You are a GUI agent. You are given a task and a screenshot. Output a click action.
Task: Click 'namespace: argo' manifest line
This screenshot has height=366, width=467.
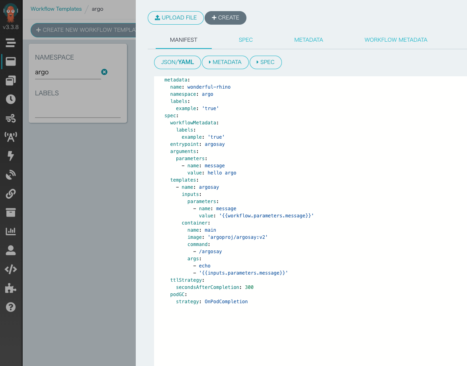coord(192,94)
